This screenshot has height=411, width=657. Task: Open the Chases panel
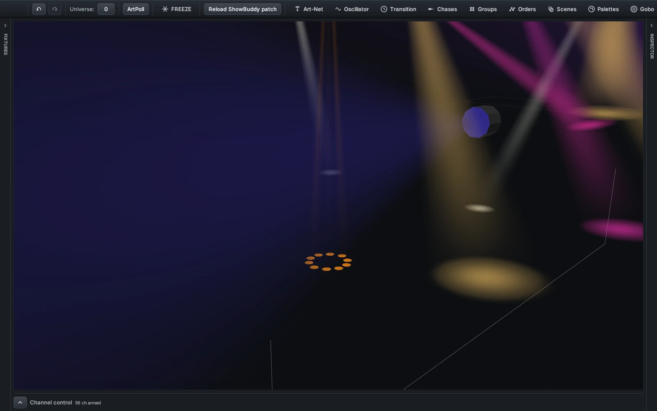[x=442, y=9]
